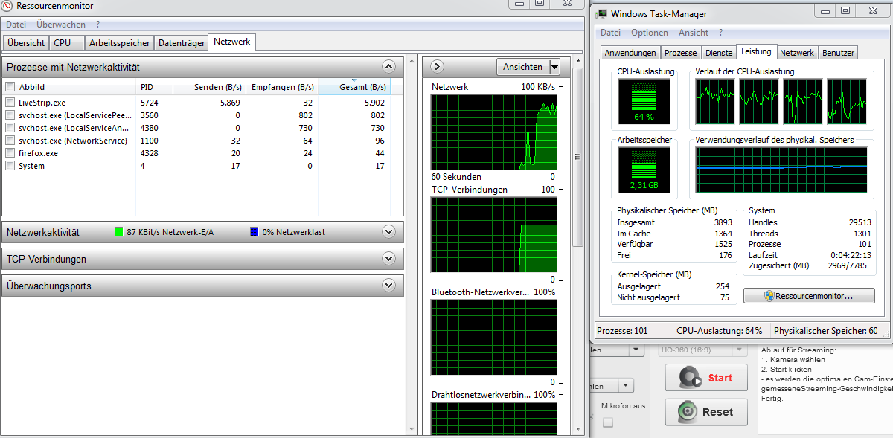Click status bar text Prozesse: 101
This screenshot has width=893, height=438.
tap(624, 331)
